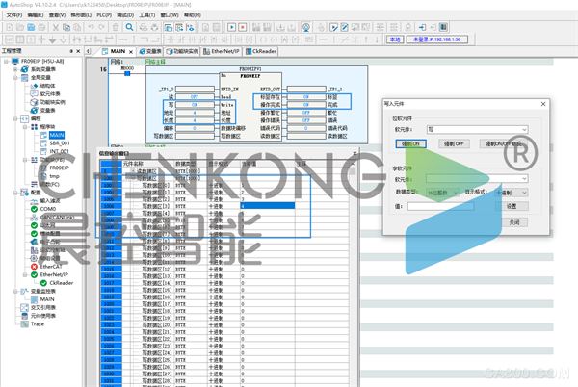Open the PLC(P) menu
This screenshot has height=387, width=578.
(x=104, y=15)
